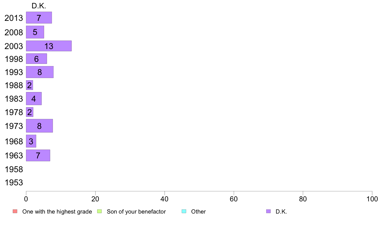Viewport: 381px width, 236px height.
Task: Click the 'One with the highest grade' legend text
Action: coord(57,211)
